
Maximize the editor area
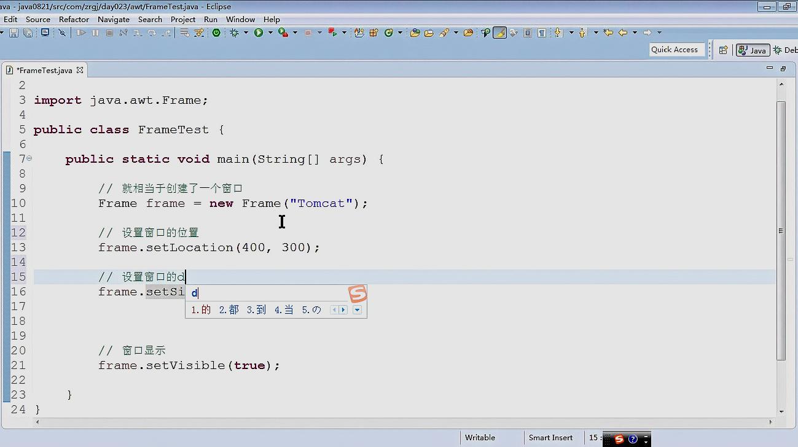[783, 68]
